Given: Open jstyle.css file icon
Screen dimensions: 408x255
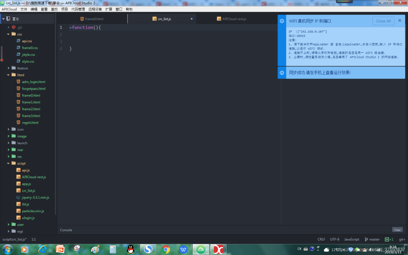Looking at the screenshot, I should click(18, 55).
